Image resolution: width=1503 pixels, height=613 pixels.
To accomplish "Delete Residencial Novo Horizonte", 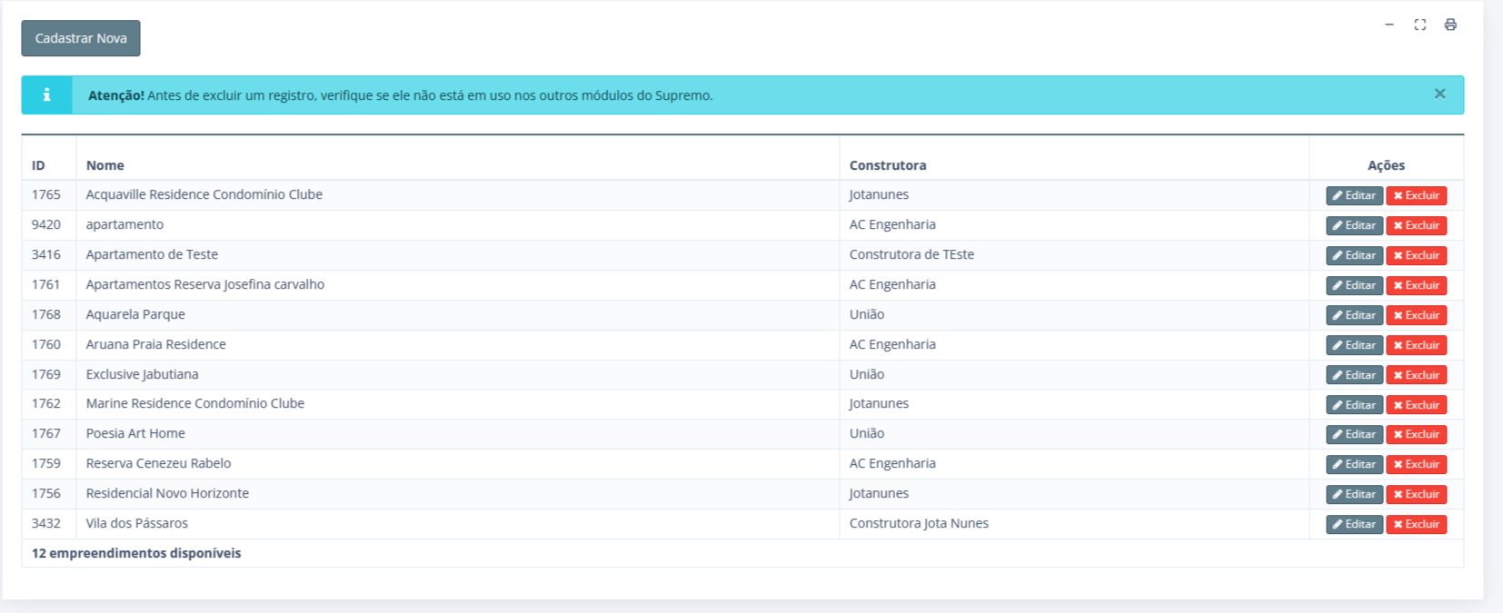I will click(1416, 494).
